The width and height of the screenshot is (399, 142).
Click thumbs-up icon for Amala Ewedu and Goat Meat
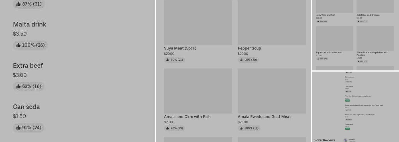[x=241, y=128]
